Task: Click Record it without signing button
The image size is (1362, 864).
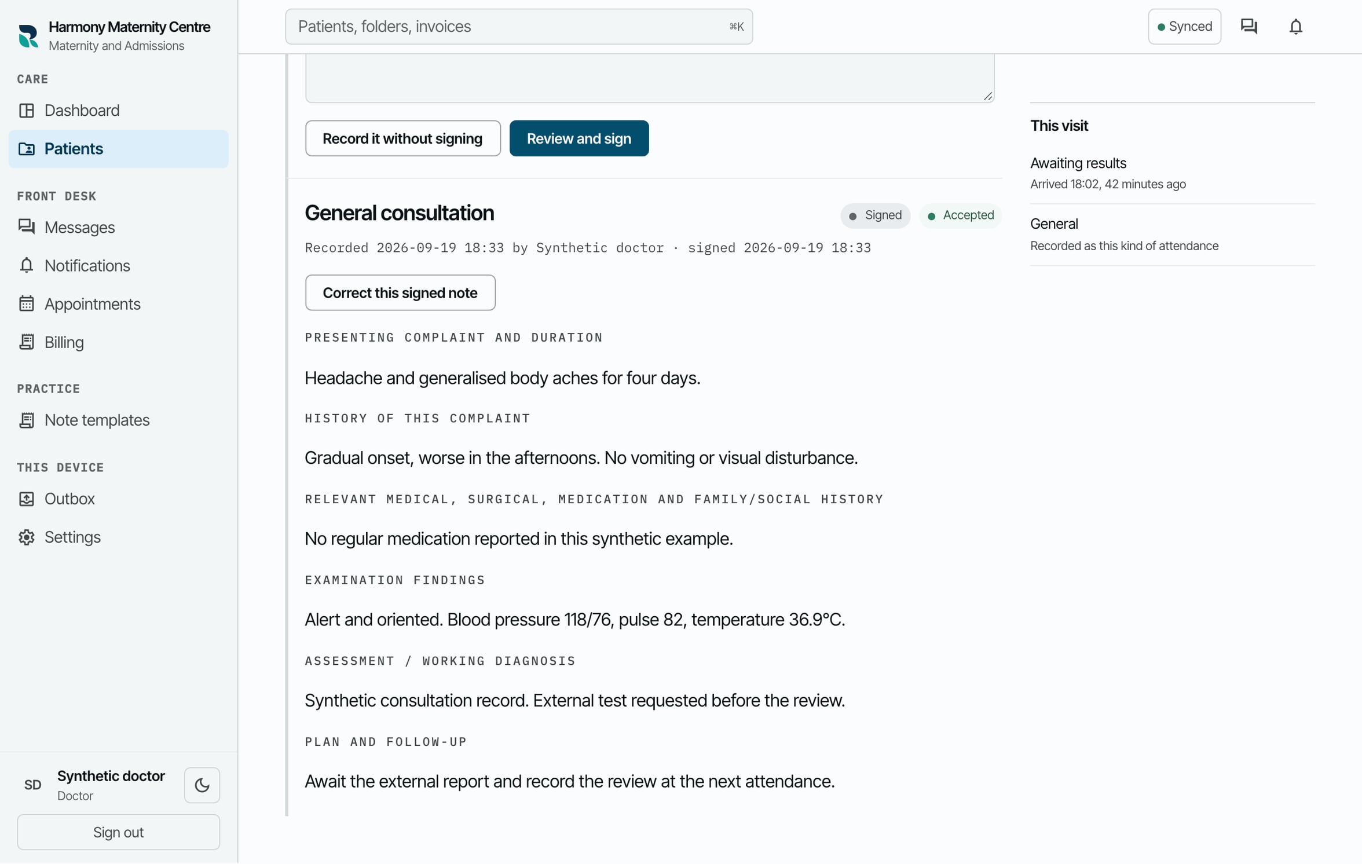Action: (x=403, y=138)
